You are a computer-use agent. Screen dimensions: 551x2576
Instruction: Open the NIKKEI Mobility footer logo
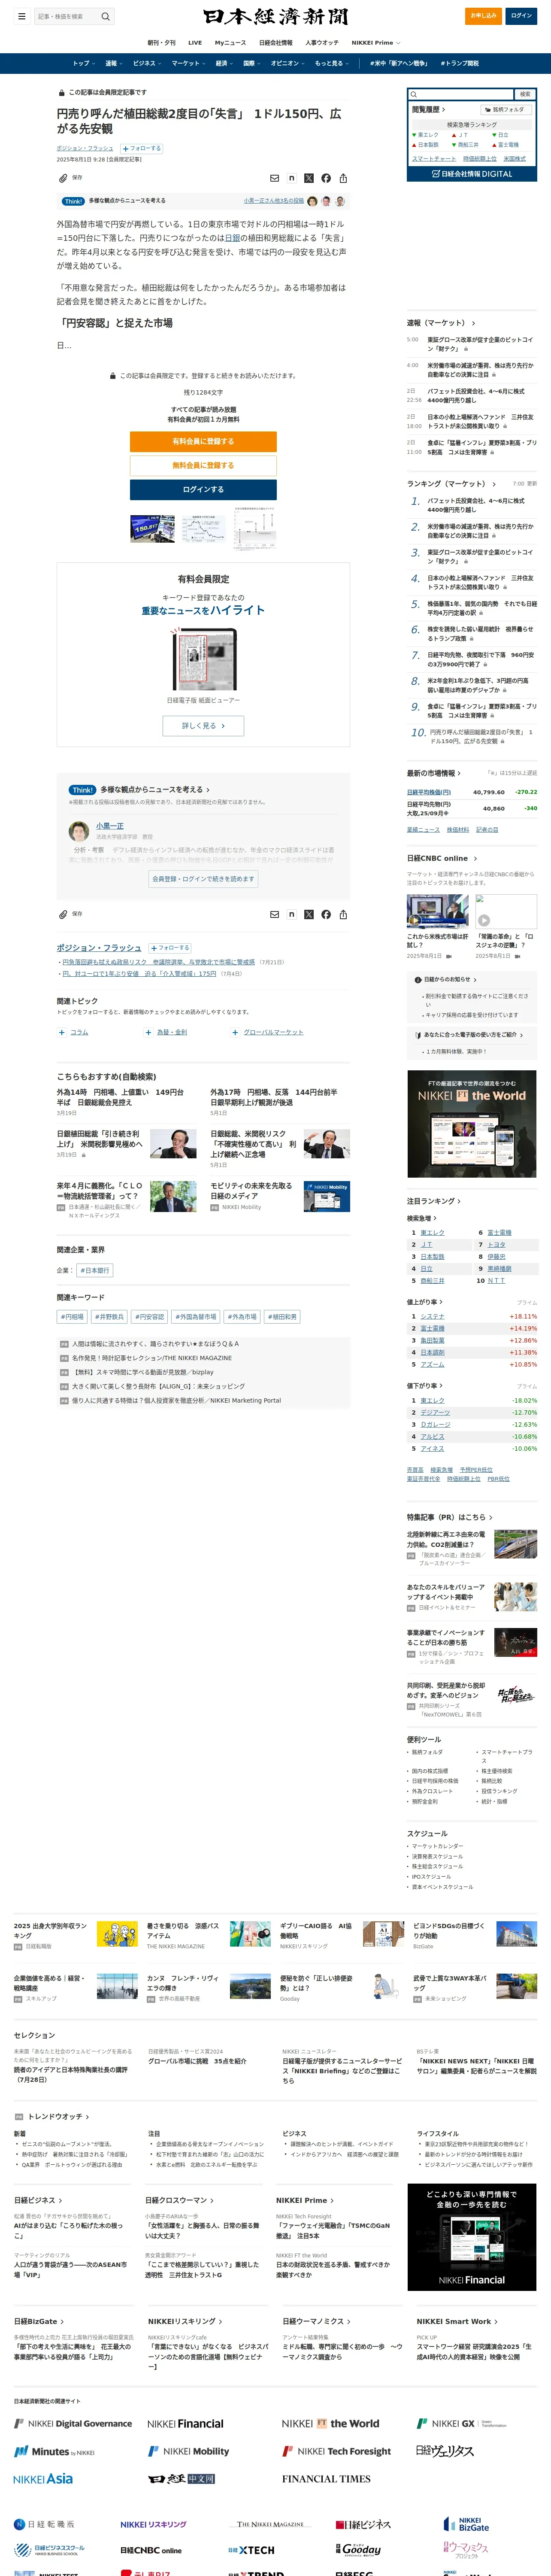pos(188,2451)
